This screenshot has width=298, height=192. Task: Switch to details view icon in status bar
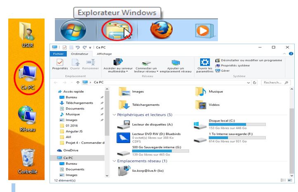point(283,180)
